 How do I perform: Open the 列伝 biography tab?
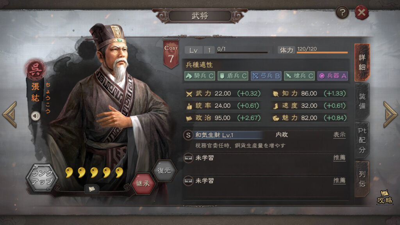[x=362, y=179]
